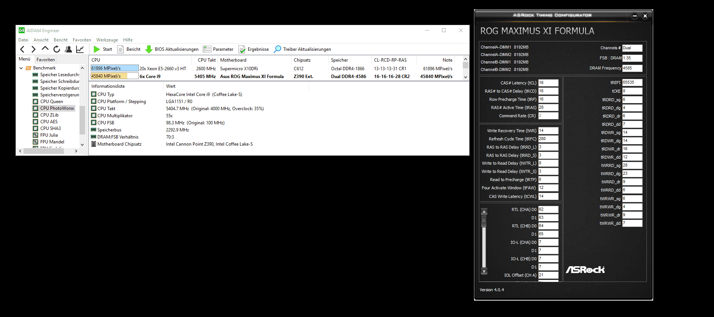Open the Bericht menu in menu bar
The width and height of the screenshot is (714, 317).
60,40
